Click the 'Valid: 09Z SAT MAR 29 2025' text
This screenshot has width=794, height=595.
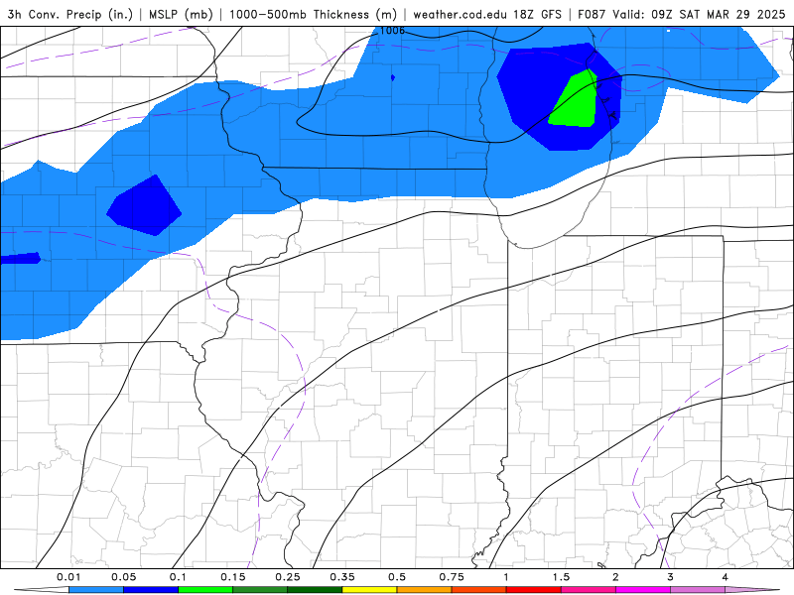tap(699, 14)
